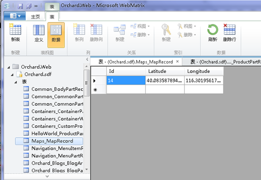Click table icon beside HelloWorld_ProductPar

click(26, 133)
